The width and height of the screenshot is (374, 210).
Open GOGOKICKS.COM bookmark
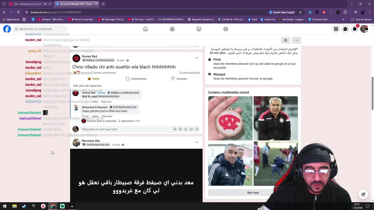[x=171, y=20]
